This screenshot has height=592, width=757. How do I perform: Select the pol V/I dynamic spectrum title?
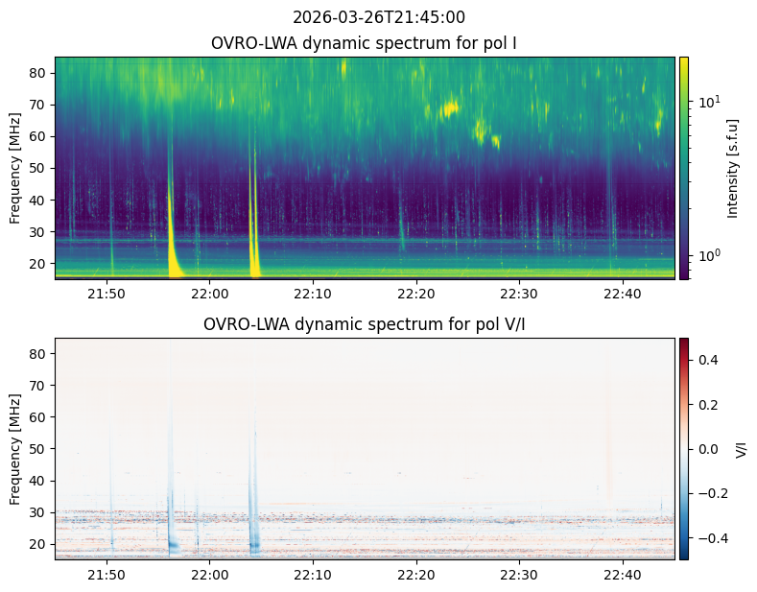click(x=365, y=324)
